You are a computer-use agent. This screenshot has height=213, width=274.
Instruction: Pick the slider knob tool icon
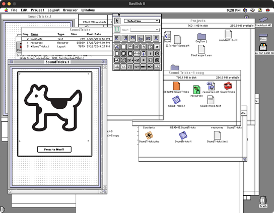(137, 67)
